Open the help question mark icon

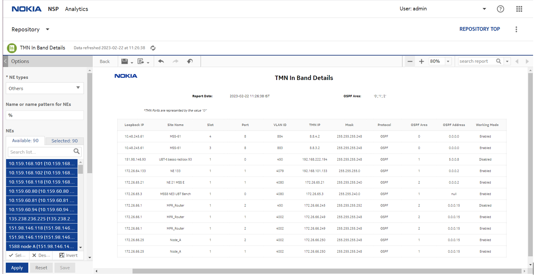[x=500, y=9]
